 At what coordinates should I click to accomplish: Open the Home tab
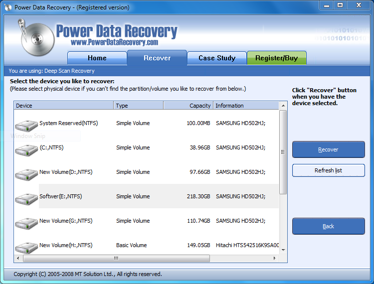point(97,58)
